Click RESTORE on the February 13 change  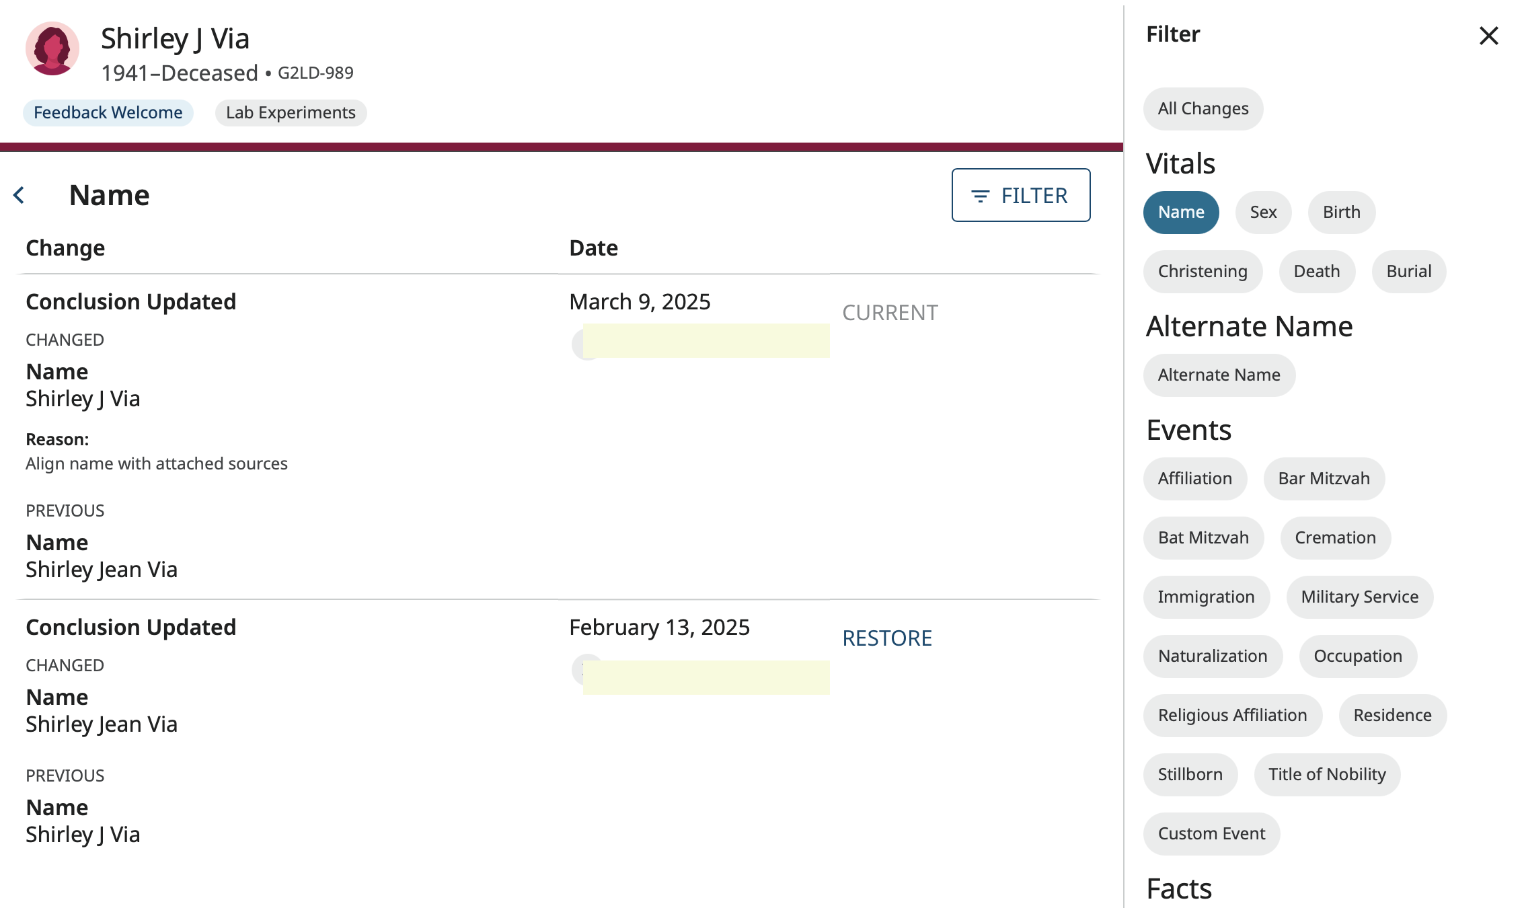click(888, 638)
